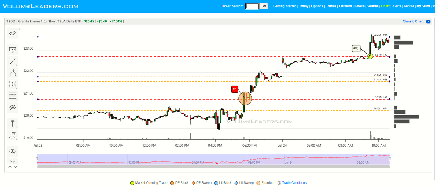Open the Chart menu item
This screenshot has width=435, height=189.
385,6
